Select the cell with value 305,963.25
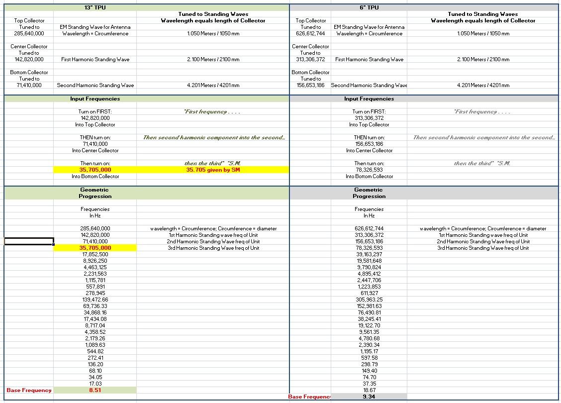The width and height of the screenshot is (561, 403). tap(369, 300)
